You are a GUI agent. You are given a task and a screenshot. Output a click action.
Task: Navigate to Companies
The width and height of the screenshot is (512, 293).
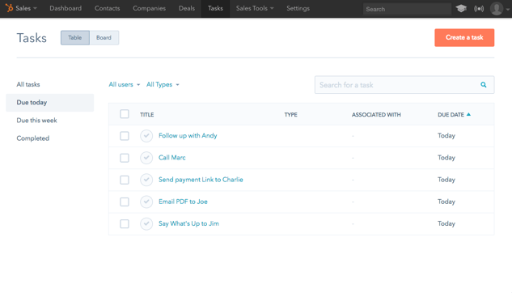[149, 8]
